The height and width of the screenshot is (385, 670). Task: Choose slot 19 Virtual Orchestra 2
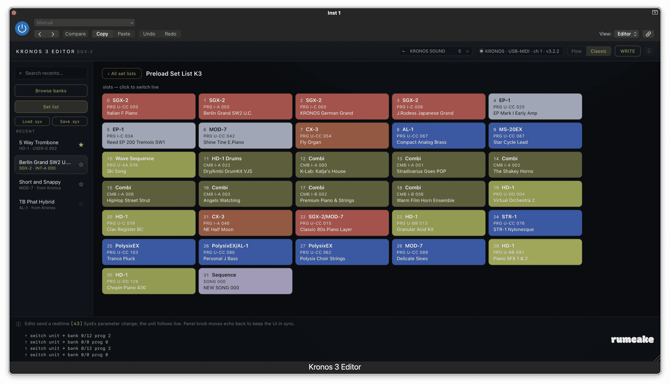tap(535, 194)
